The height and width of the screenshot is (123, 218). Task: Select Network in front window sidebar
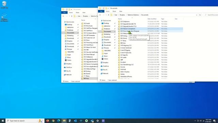106,73
